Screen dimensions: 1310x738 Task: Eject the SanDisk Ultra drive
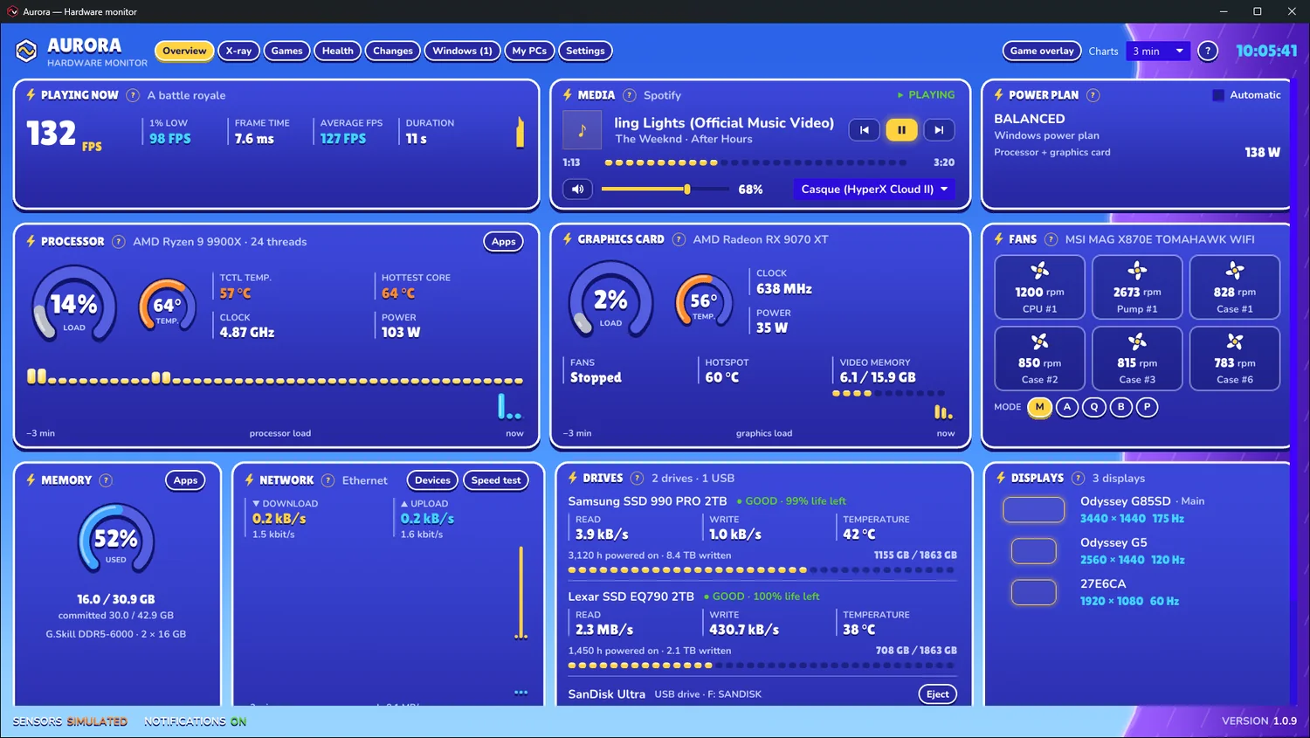pos(938,694)
